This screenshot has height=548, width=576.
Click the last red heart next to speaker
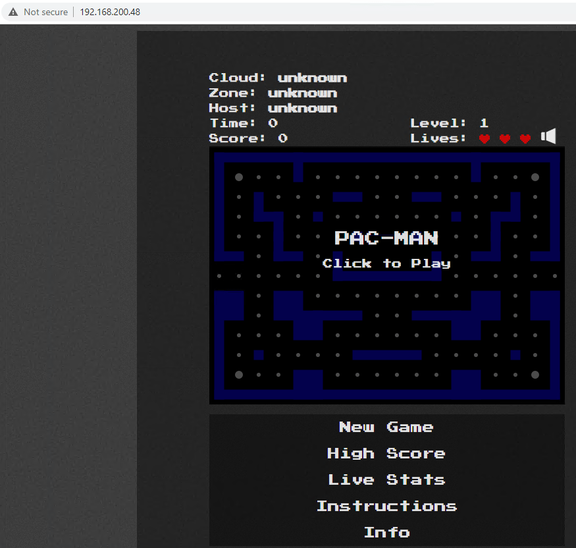[x=525, y=138]
